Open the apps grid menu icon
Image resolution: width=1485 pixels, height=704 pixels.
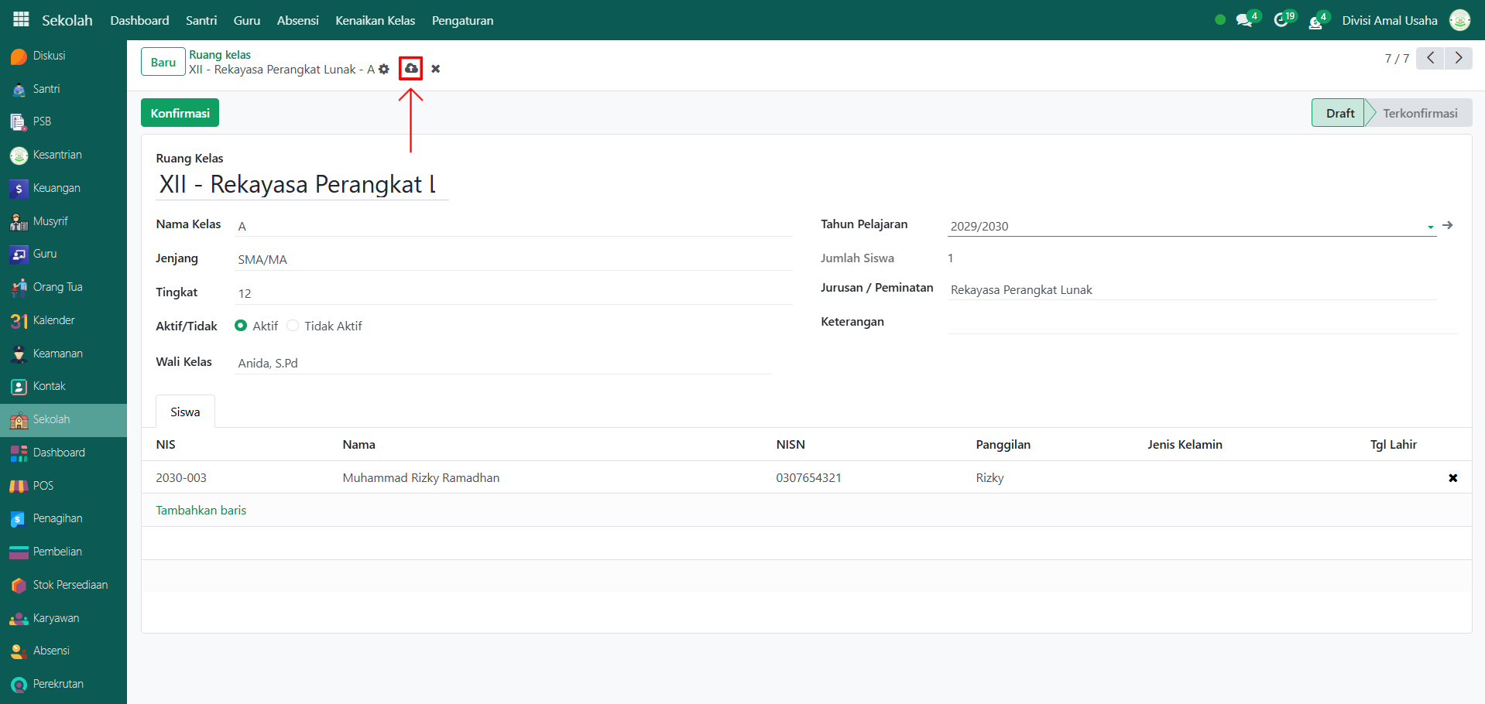[21, 20]
